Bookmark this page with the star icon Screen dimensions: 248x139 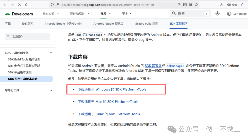coord(196,5)
